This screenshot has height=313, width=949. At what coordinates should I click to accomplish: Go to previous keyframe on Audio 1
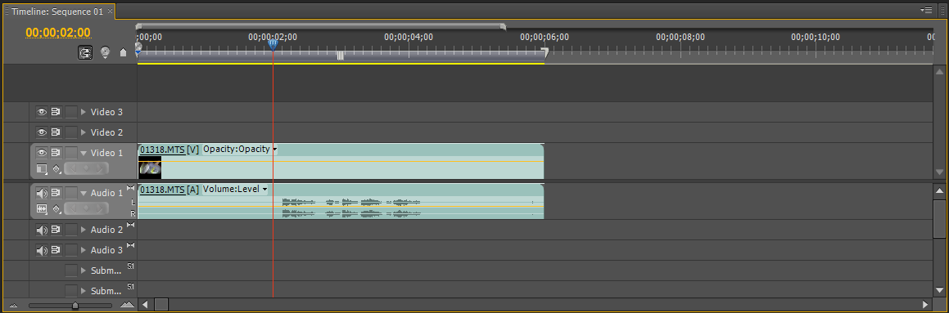pos(73,208)
